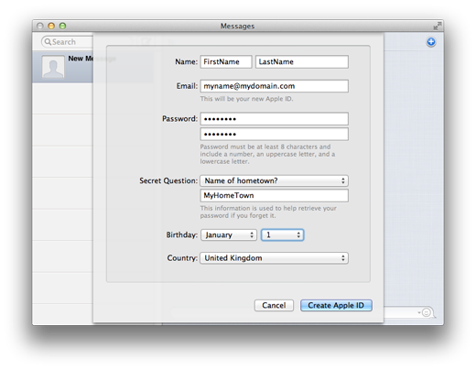
Task: Click the grey close window button
Action: [x=40, y=26]
